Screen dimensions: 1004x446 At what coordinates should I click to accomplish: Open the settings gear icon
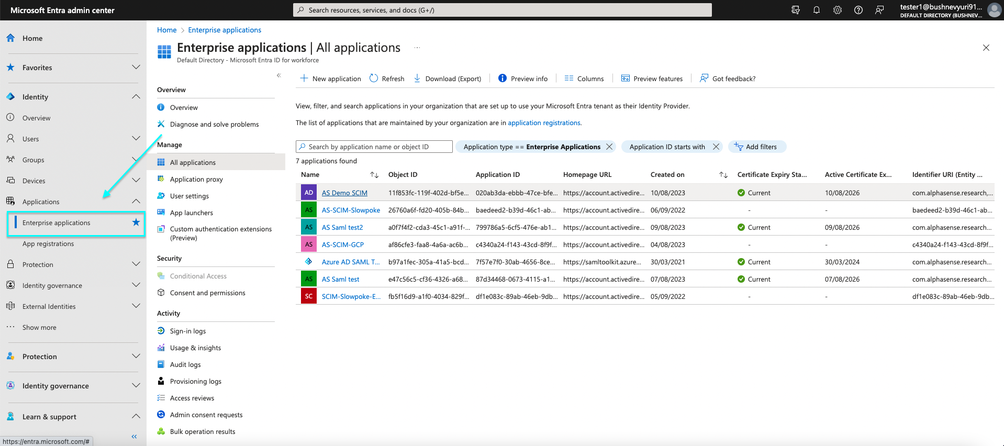(x=838, y=10)
